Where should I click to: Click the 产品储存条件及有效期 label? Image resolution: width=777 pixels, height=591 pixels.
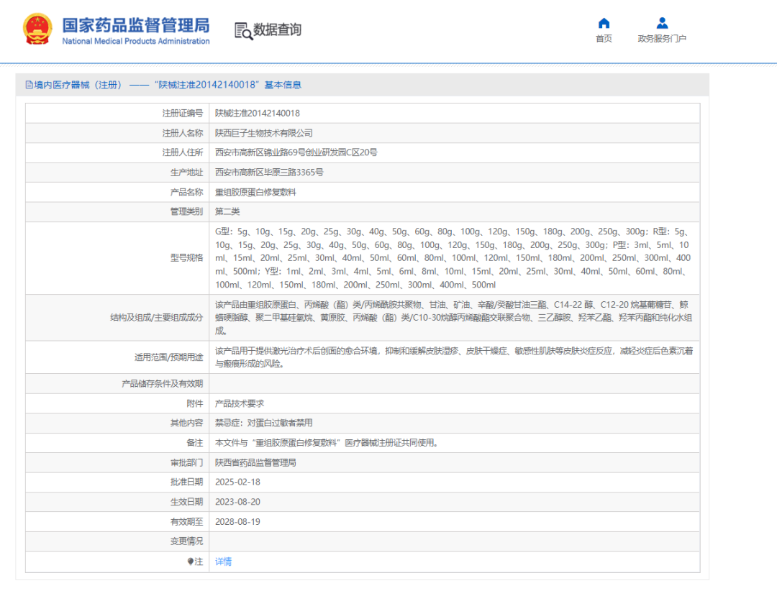pos(162,384)
